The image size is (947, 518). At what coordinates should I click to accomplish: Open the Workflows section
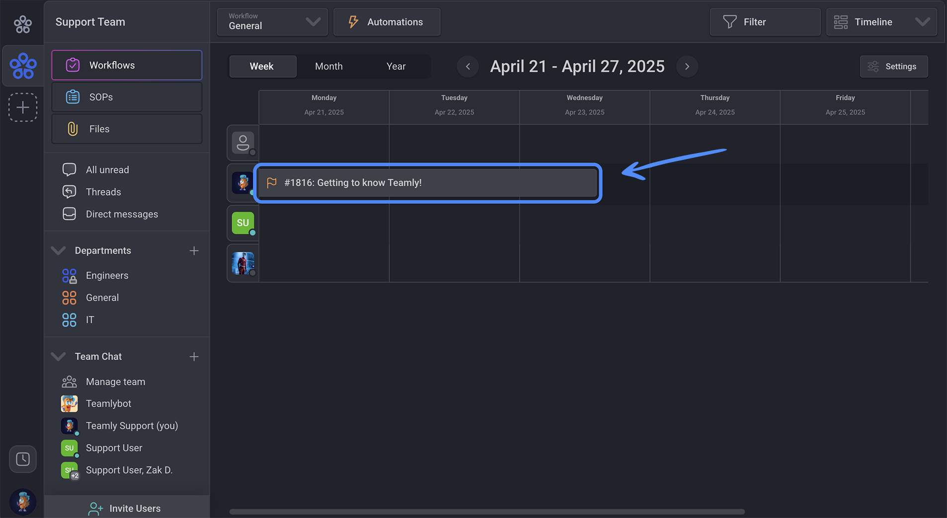(127, 65)
